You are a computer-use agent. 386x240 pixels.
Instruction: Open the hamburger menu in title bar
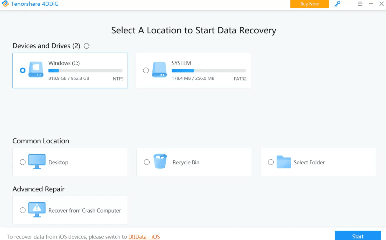pos(360,4)
